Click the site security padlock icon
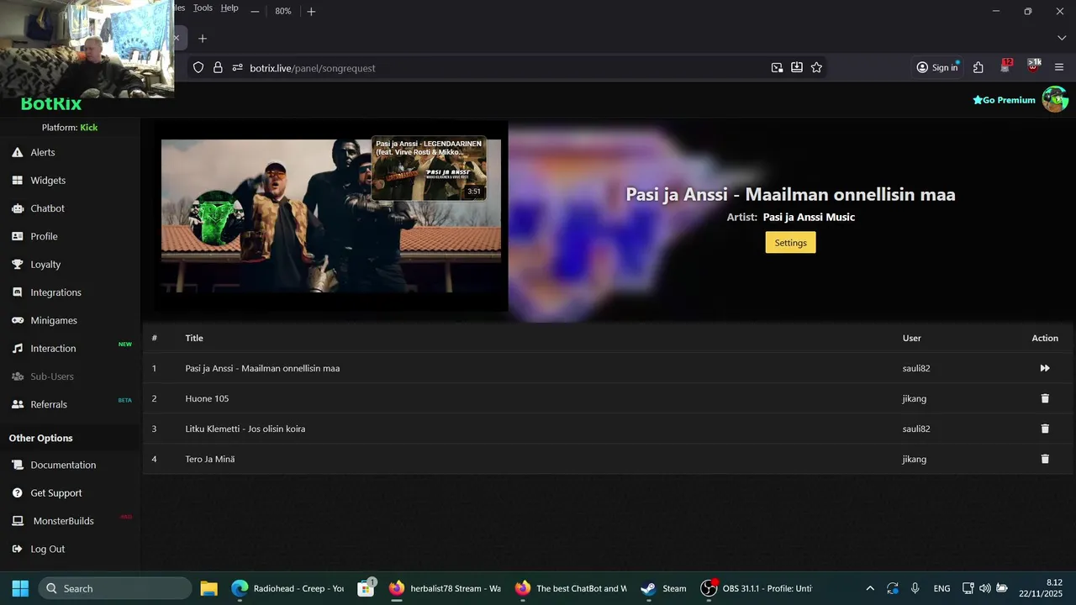 coord(218,67)
